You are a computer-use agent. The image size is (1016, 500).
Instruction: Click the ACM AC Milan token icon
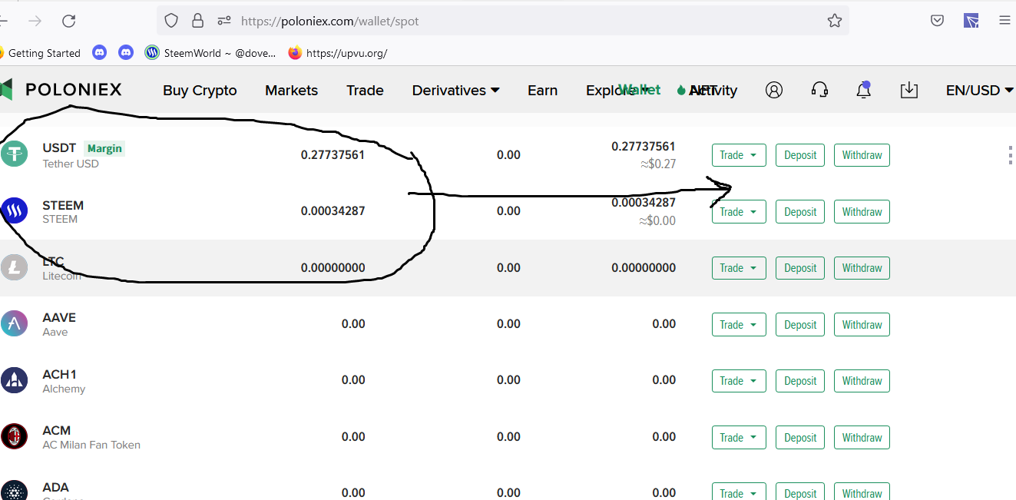[14, 436]
